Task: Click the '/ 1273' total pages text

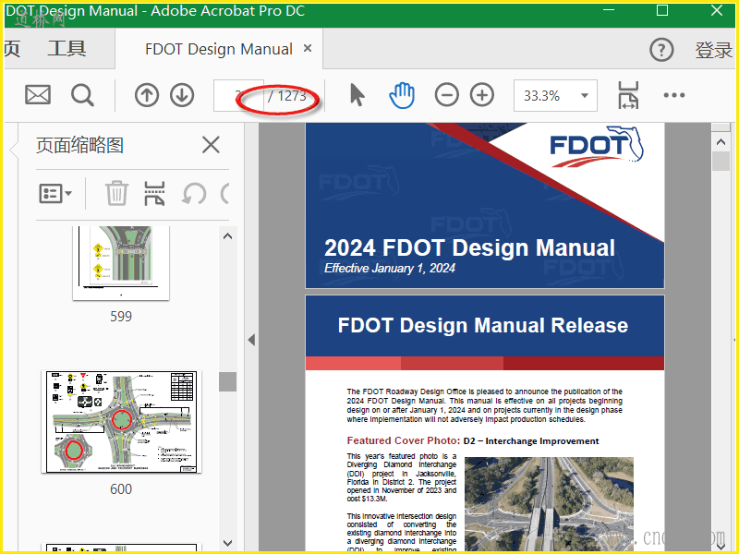Action: [287, 96]
